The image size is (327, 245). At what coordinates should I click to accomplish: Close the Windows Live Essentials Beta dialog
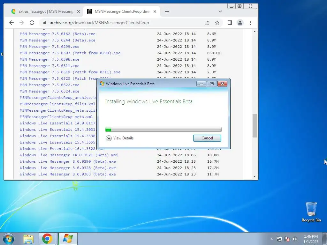pyautogui.click(x=222, y=84)
